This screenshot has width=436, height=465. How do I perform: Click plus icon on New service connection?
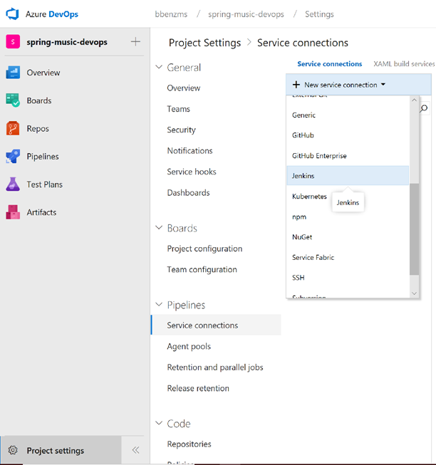pos(296,85)
